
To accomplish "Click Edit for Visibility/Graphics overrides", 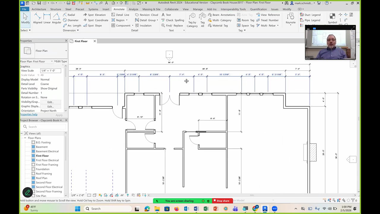I will [x=50, y=102].
